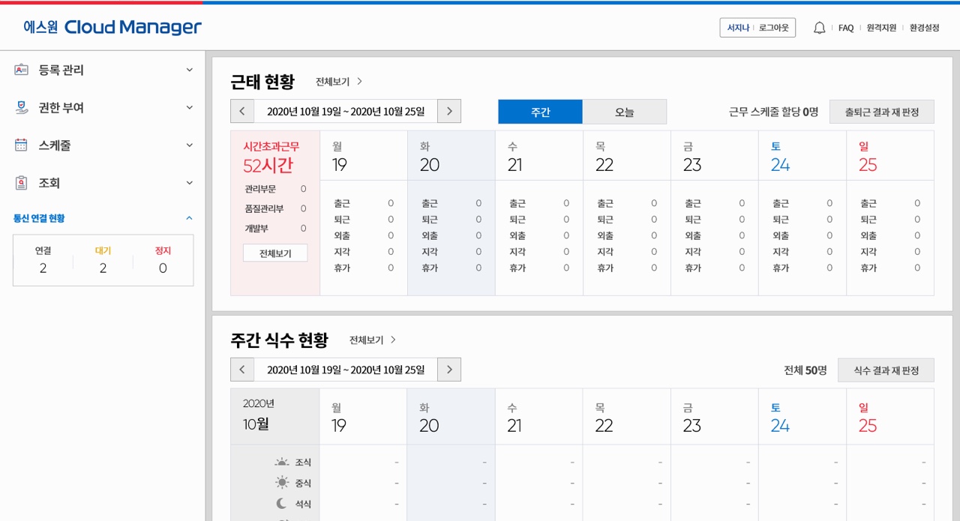Click the 스케줄 calendar icon
Image resolution: width=960 pixels, height=521 pixels.
tap(21, 145)
